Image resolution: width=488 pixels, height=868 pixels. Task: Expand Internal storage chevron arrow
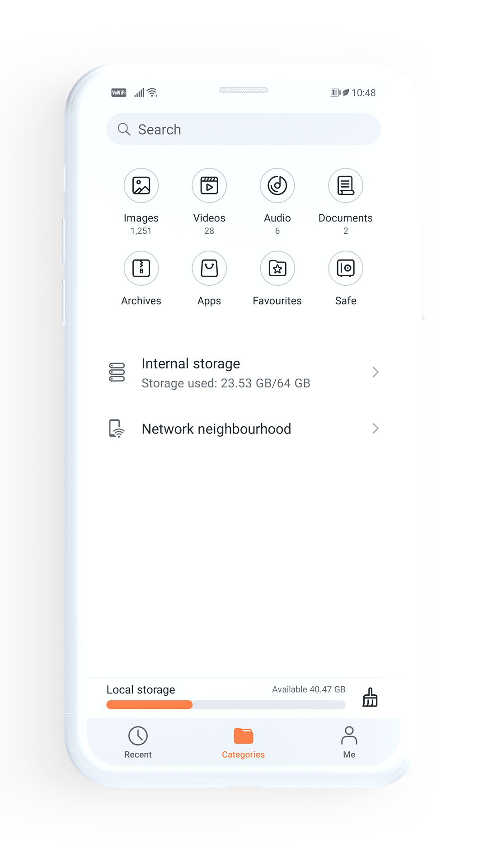pyautogui.click(x=375, y=372)
